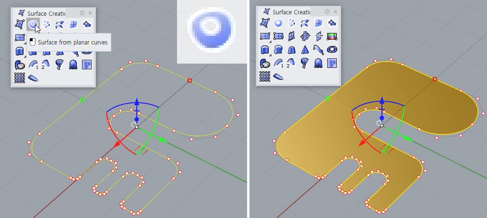Select Heightfield from image in wireframe view's panel
487x218 pixels.
[87, 65]
